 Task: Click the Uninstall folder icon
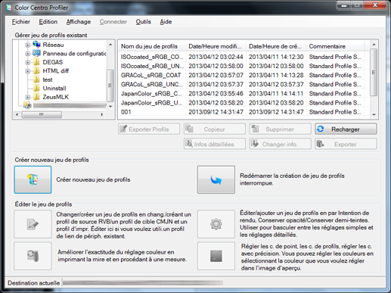[36, 88]
